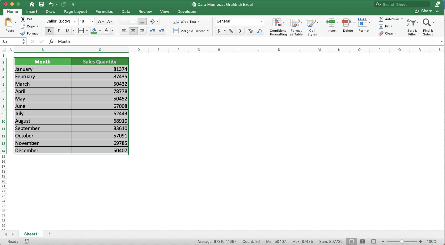Viewport: 445px width, 245px height.
Task: Switch to Page Layout view in status bar
Action: pos(362,242)
